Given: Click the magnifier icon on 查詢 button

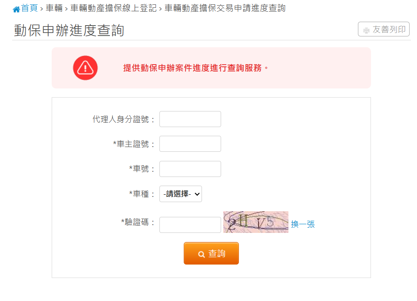Looking at the screenshot, I should [202, 254].
